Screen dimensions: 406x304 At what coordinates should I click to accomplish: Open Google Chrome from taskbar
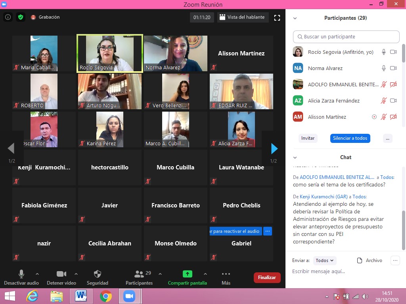click(x=105, y=296)
